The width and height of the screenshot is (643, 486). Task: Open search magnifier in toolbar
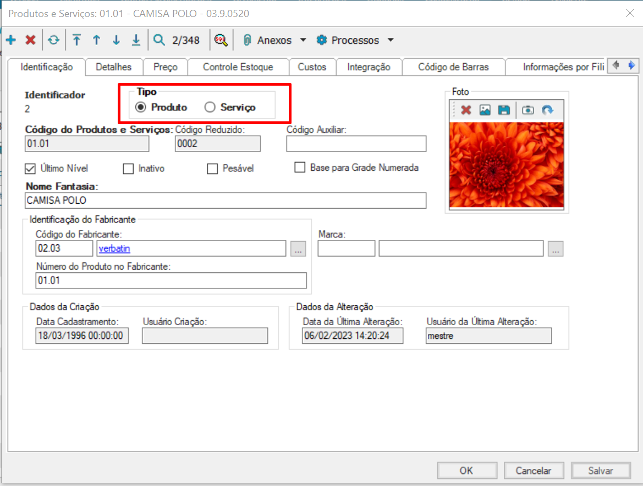click(159, 40)
